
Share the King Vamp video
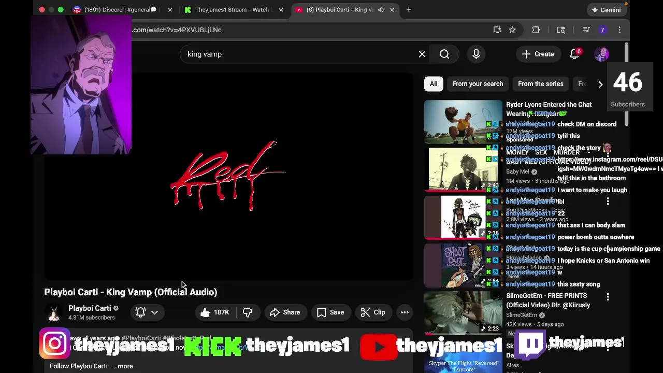click(285, 312)
